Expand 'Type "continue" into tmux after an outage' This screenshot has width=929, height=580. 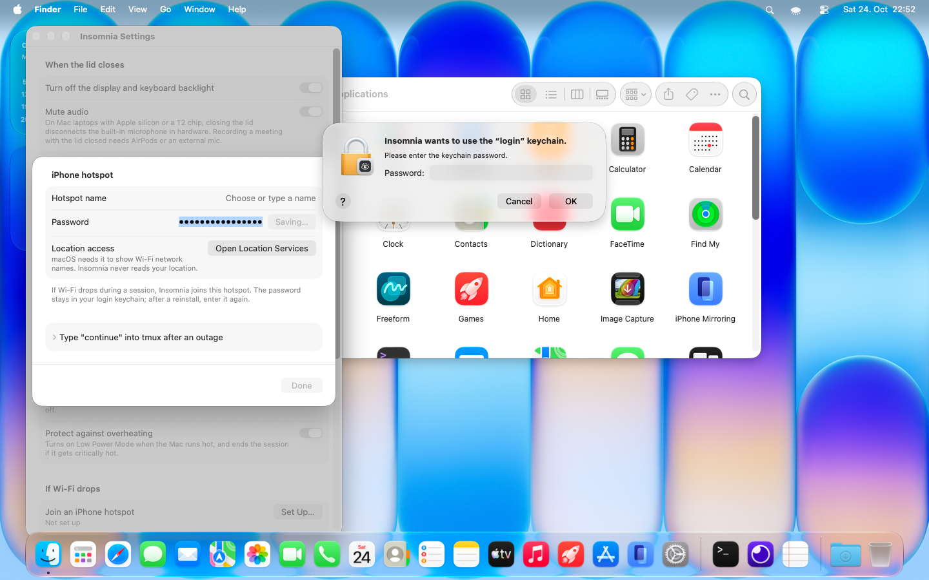[x=54, y=338]
